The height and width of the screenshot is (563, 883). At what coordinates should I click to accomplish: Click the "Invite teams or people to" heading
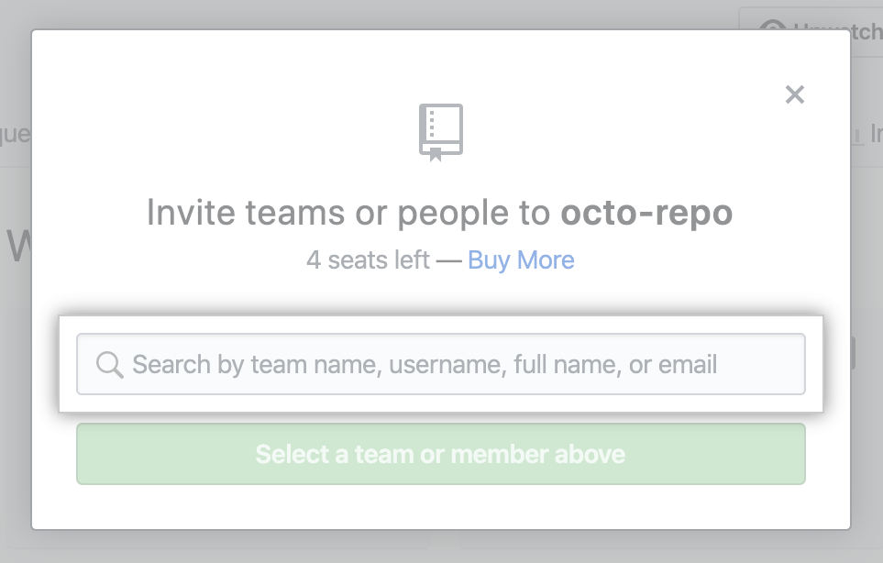click(348, 214)
